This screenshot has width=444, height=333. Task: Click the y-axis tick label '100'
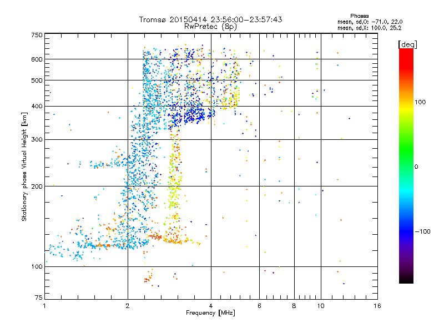37,267
